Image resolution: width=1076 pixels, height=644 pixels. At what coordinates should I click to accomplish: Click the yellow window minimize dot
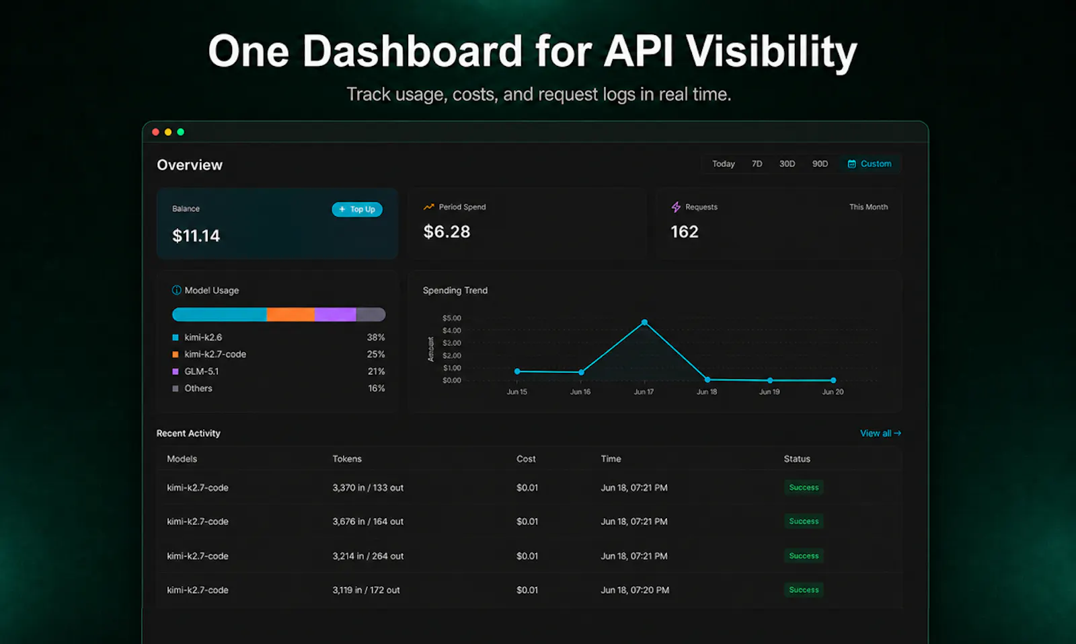pos(168,132)
